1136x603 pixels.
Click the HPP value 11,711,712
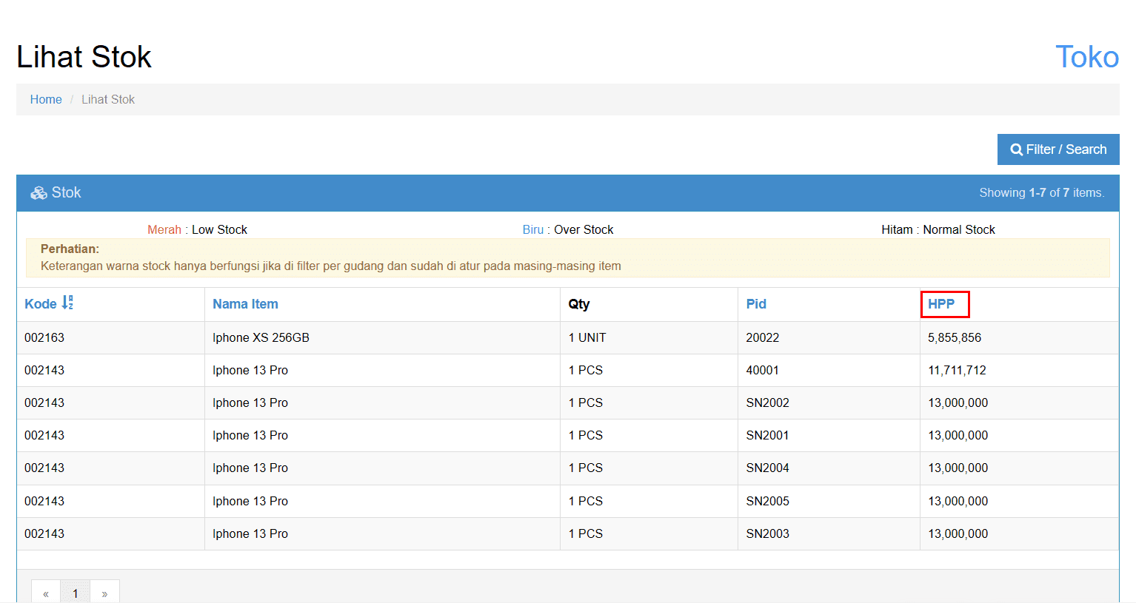[x=957, y=370]
